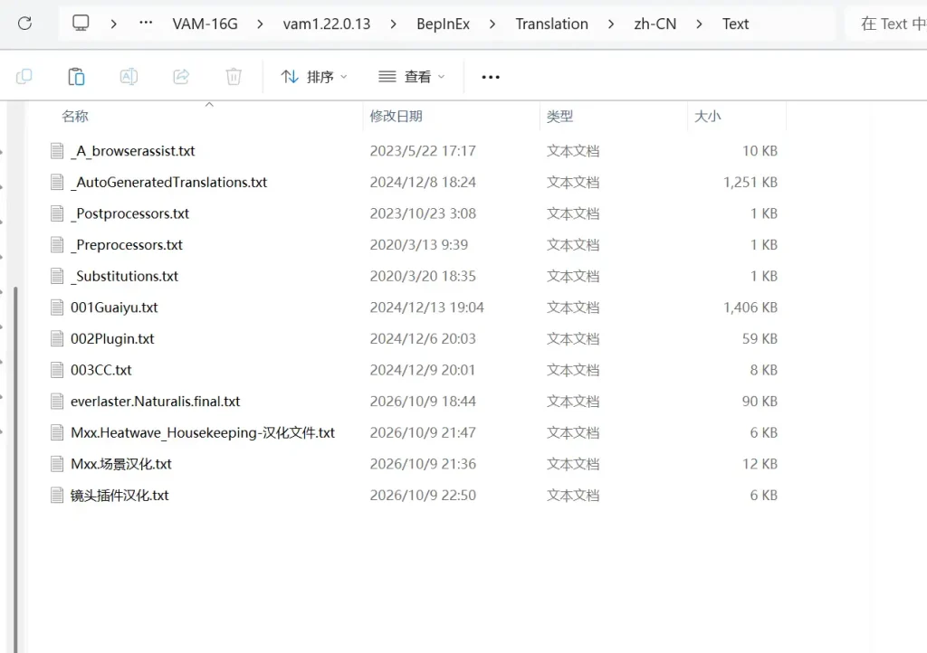The image size is (927, 653).
Task: Select file Mxx.Heatwave_Housekeeping-汉化文件.txt
Action: coord(202,433)
